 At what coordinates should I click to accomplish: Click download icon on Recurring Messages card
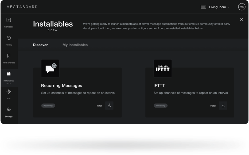coord(109,106)
